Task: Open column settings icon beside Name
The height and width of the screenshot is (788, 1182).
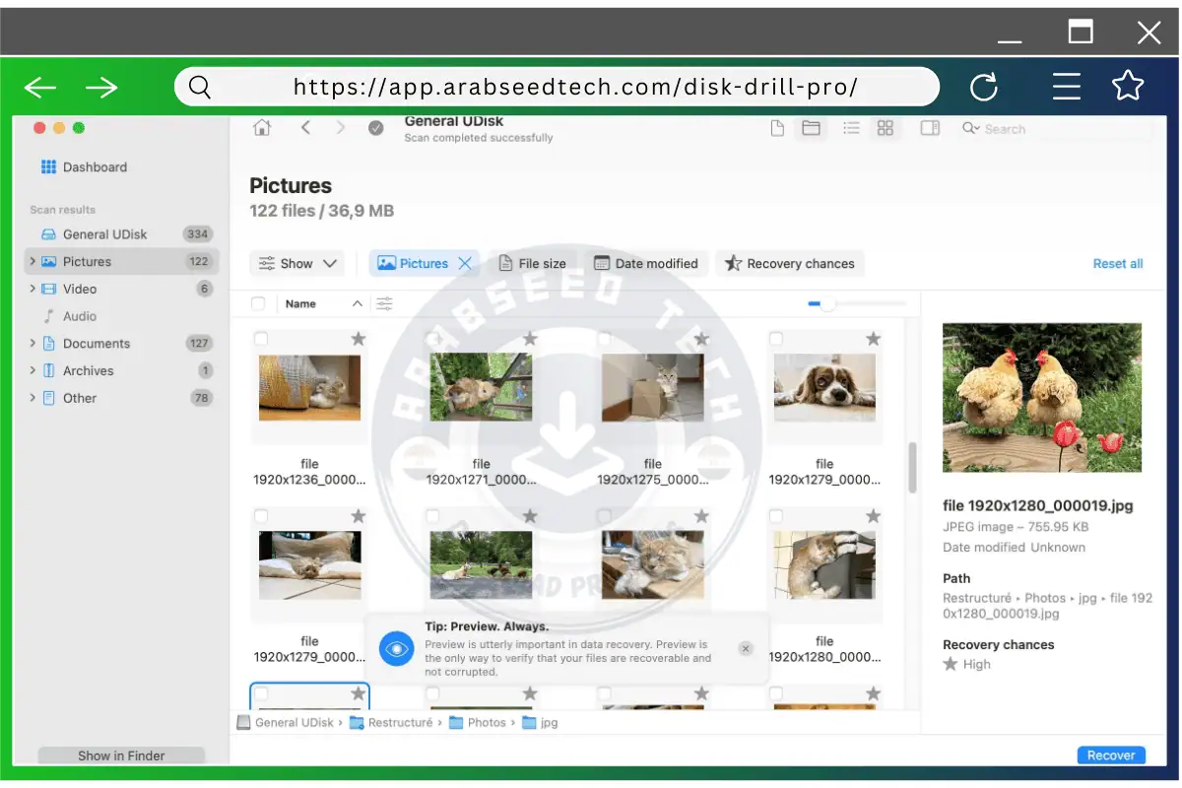Action: (384, 303)
